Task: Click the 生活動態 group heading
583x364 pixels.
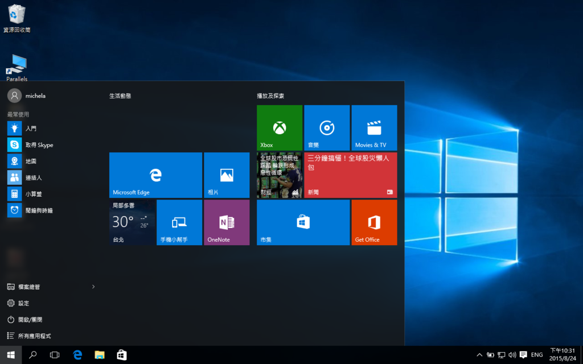Action: [x=120, y=96]
